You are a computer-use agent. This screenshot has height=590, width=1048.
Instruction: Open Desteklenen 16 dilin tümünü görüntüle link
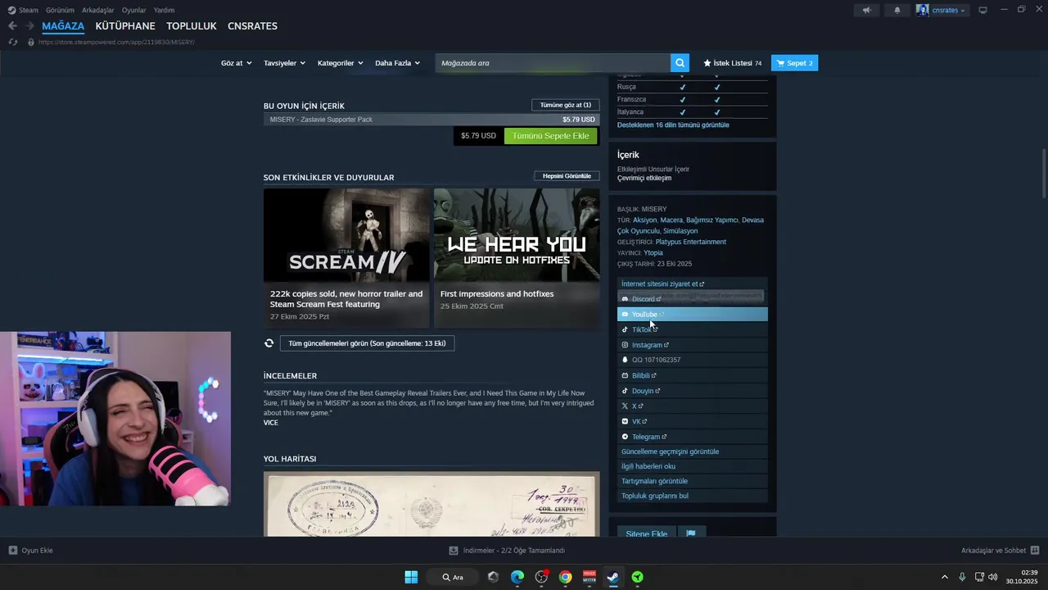[x=673, y=125]
